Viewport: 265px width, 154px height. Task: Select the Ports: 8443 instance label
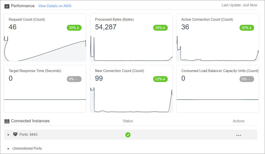tap(29, 135)
